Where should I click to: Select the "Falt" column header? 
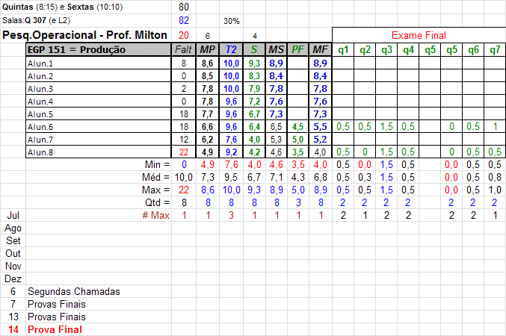tap(182, 50)
